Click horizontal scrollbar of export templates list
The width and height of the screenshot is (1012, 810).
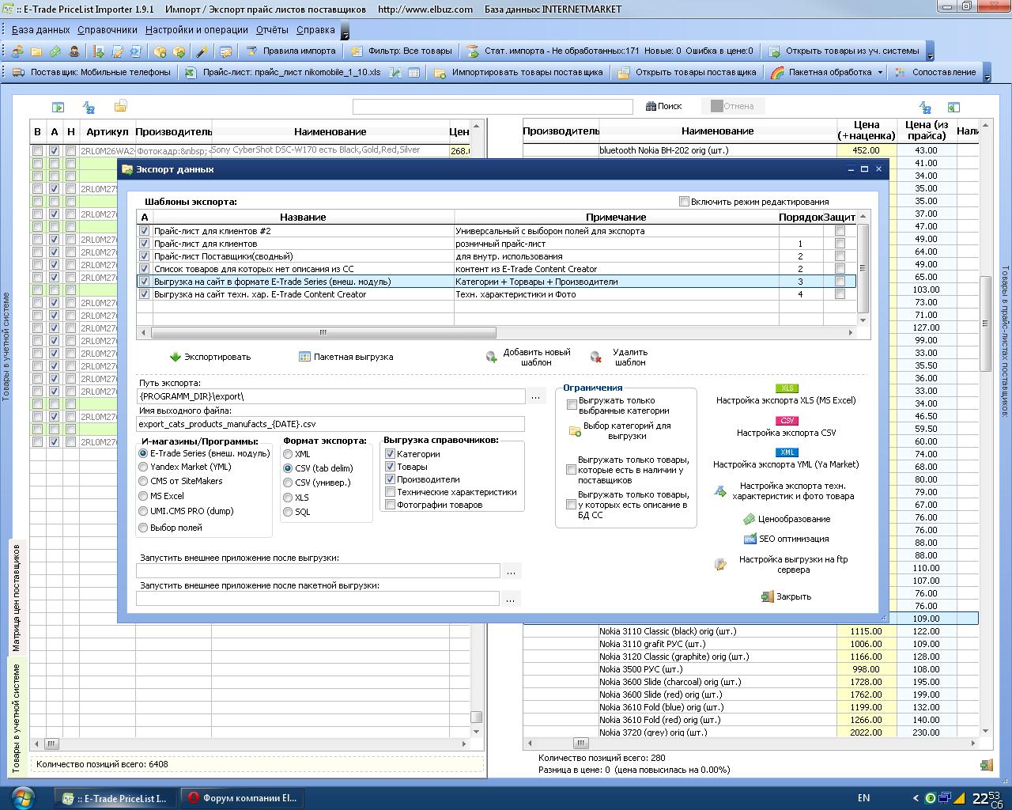click(323, 332)
